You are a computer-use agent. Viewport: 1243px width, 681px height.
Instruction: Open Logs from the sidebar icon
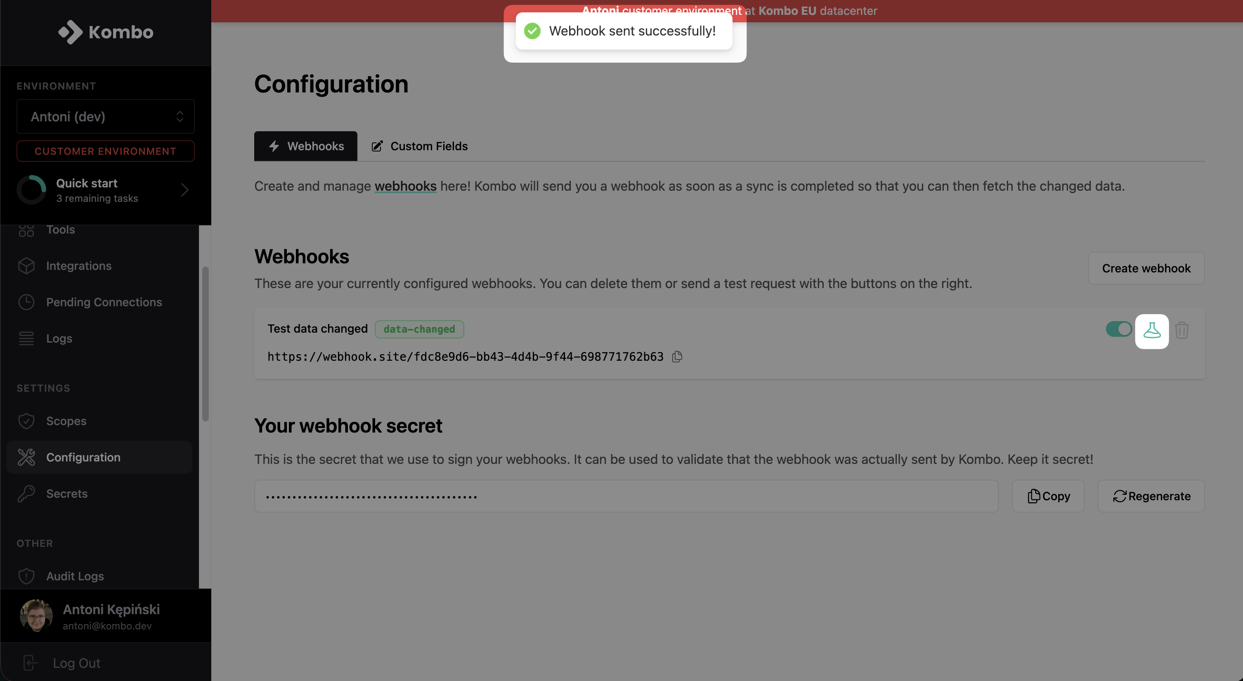pyautogui.click(x=26, y=338)
